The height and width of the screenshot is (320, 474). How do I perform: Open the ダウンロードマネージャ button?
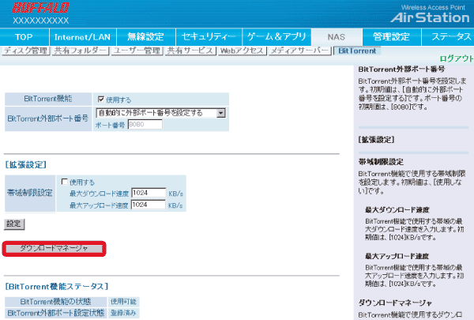click(x=54, y=248)
